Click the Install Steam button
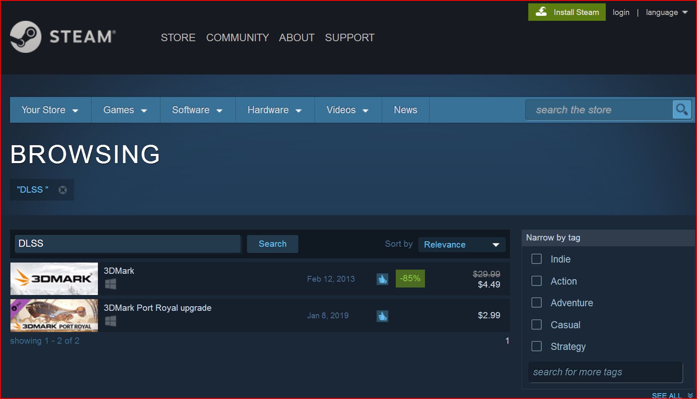This screenshot has width=697, height=399. 567,12
